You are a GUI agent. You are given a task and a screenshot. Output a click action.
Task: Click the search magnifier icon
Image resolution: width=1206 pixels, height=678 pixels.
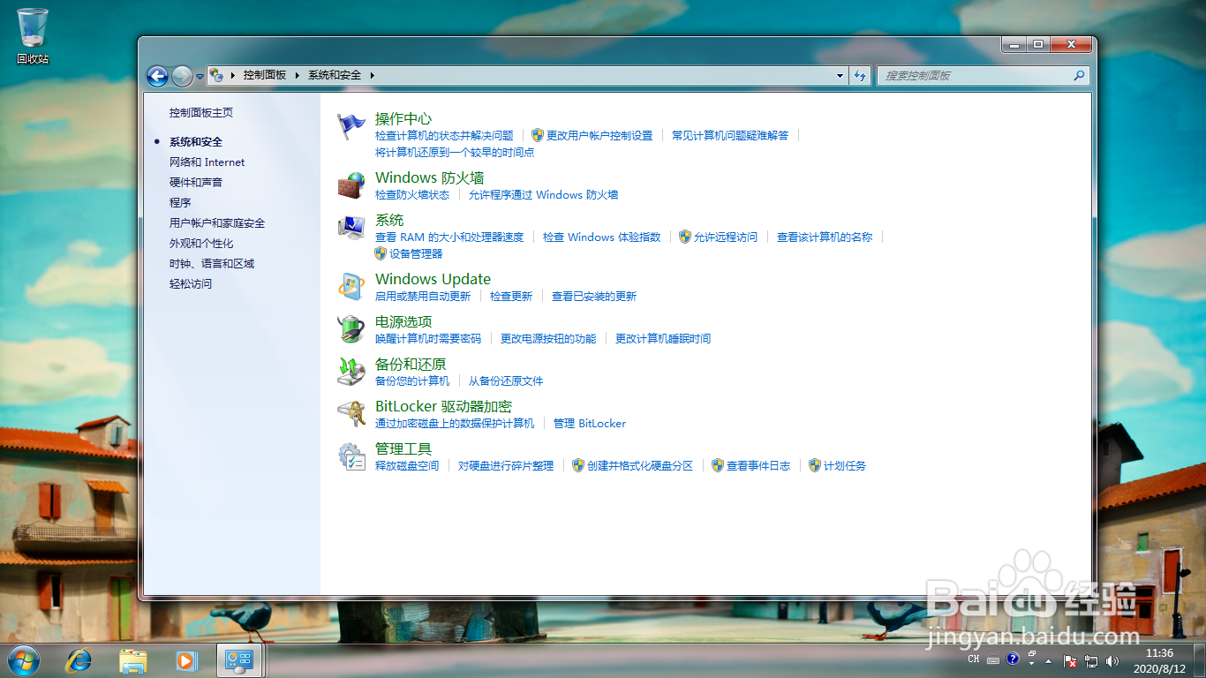pos(1079,76)
